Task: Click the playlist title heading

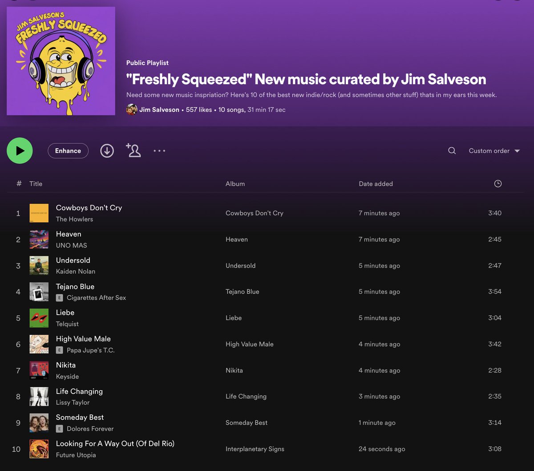Action: pos(306,79)
